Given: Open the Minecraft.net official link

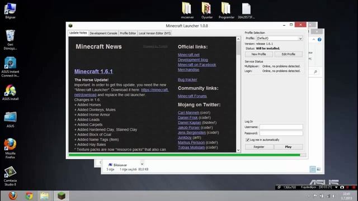Looking at the screenshot, I should (x=189, y=55).
